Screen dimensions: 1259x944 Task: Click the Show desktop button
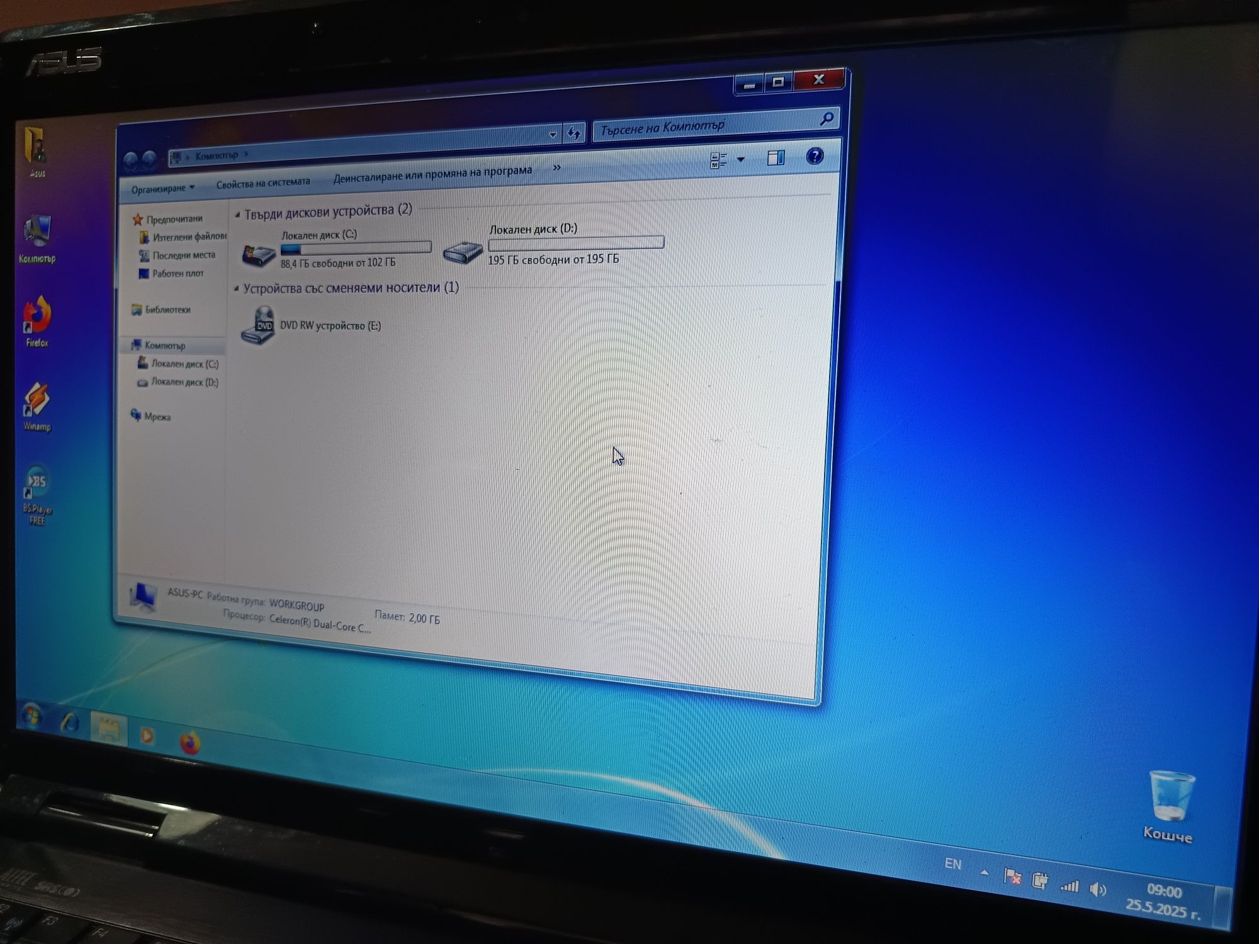point(1222,907)
